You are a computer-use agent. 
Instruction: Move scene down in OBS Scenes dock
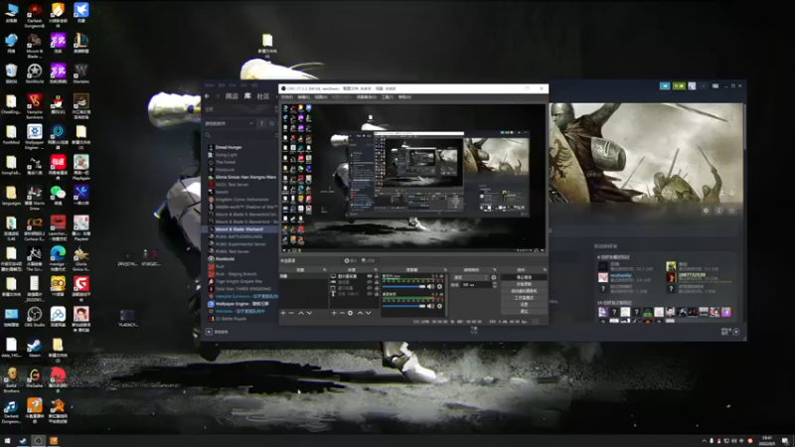point(309,313)
